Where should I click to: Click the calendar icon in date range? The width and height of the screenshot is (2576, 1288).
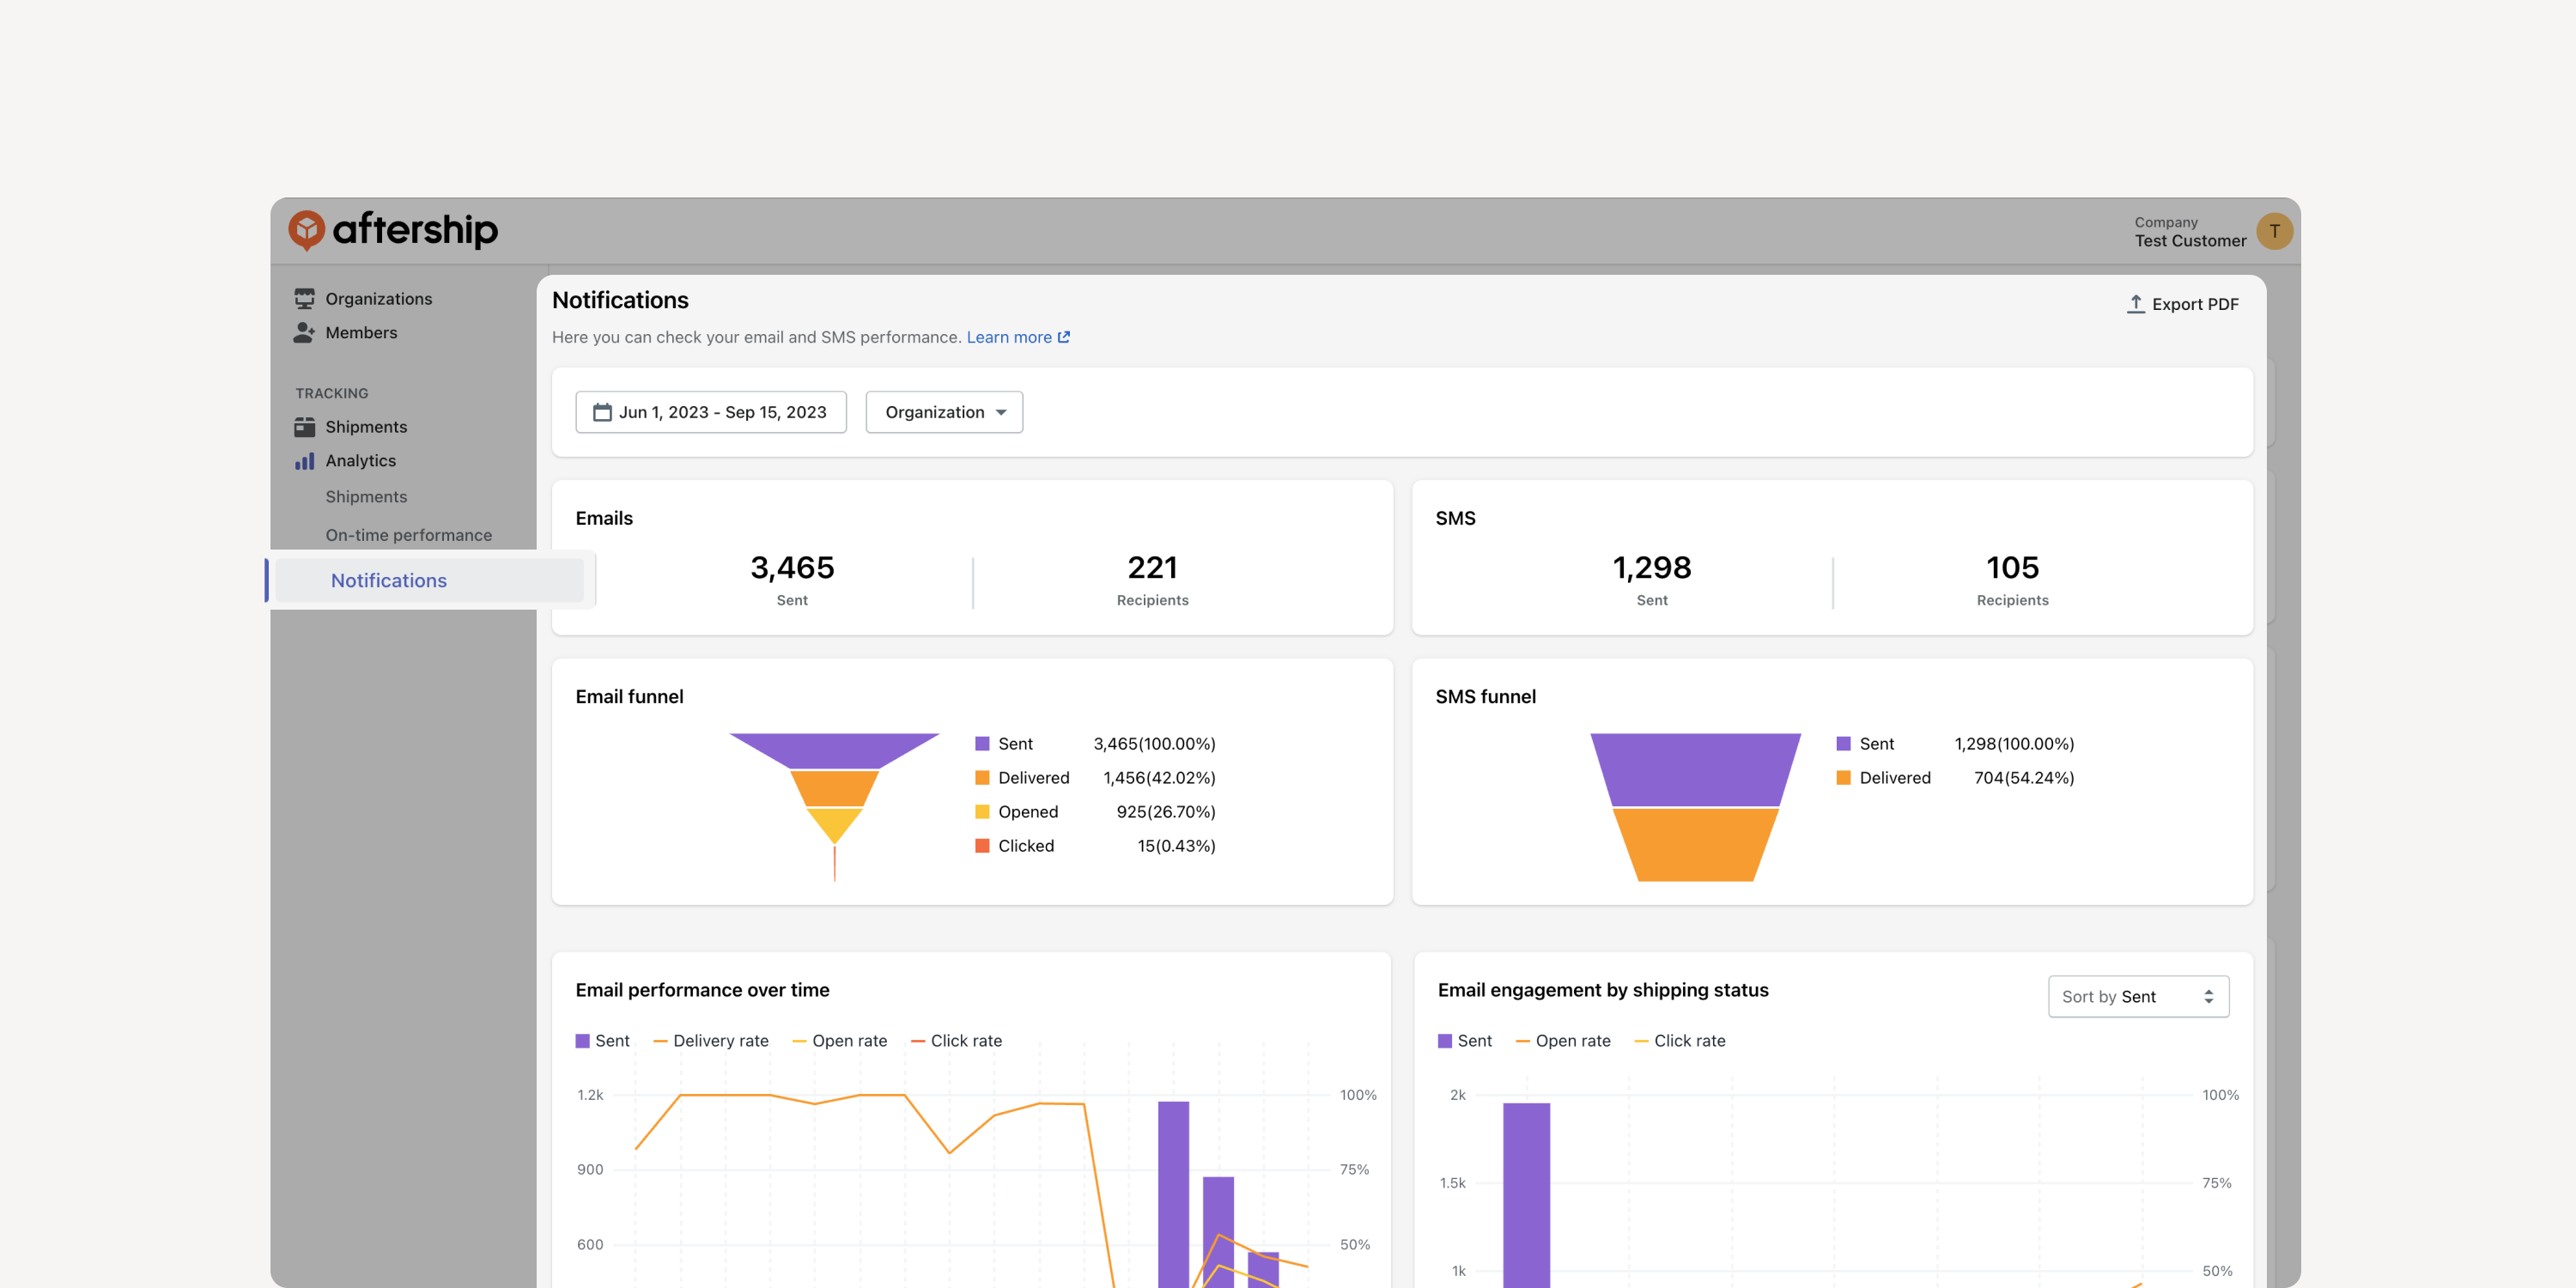click(x=602, y=412)
